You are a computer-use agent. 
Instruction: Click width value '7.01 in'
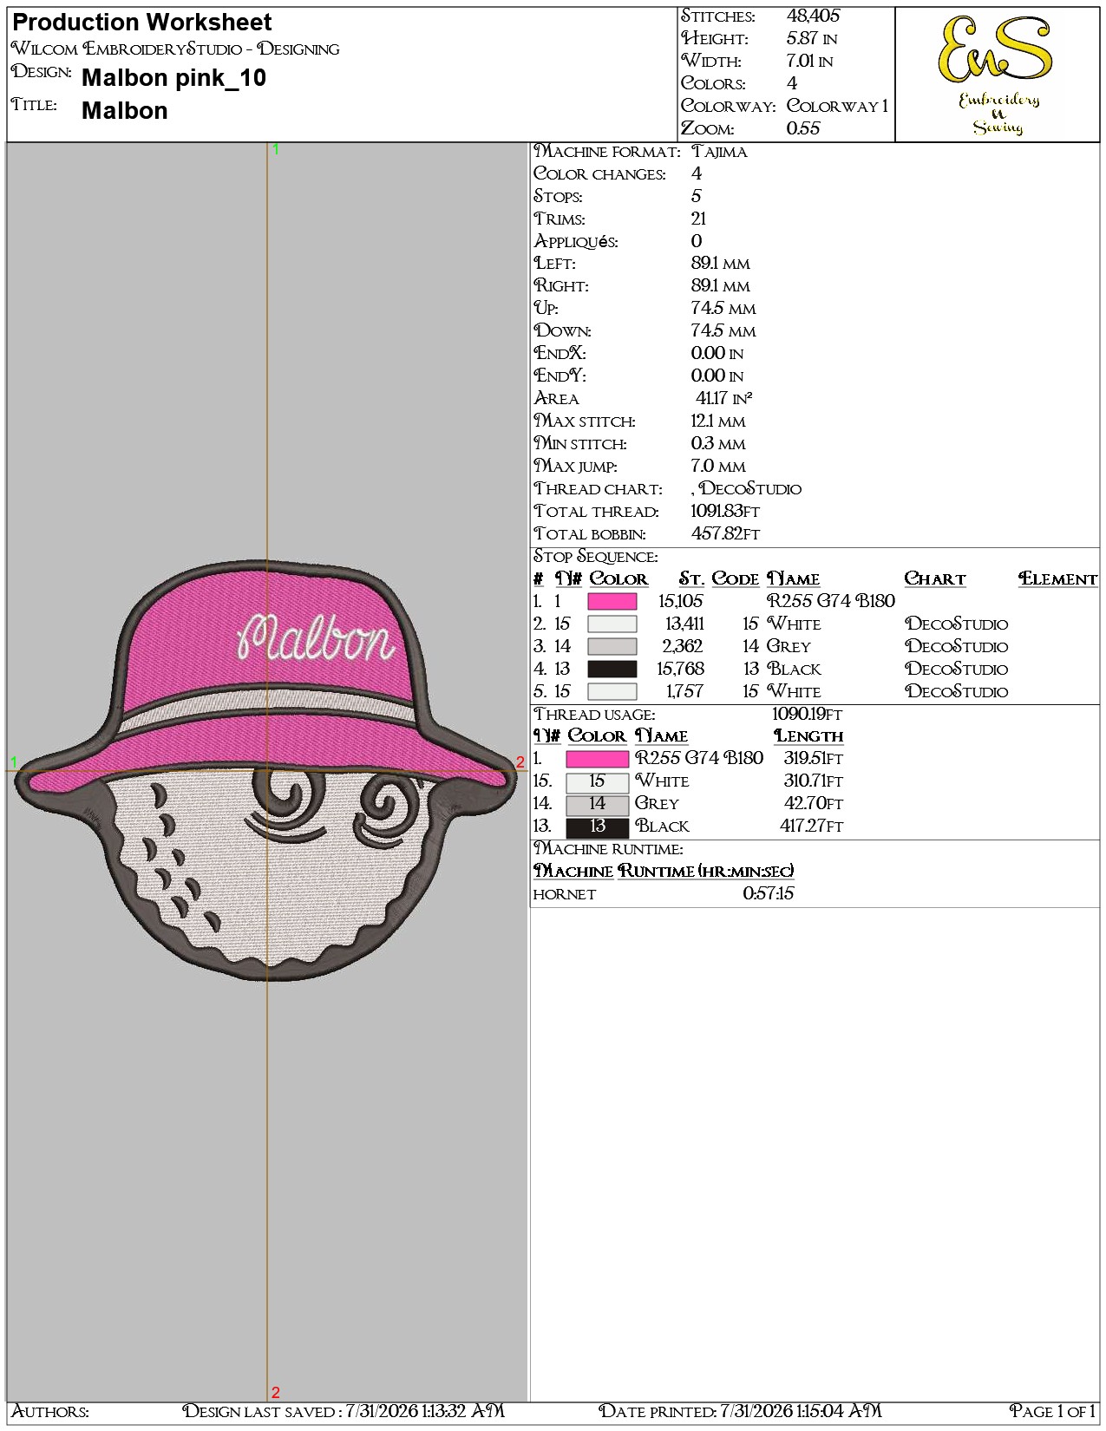(809, 61)
